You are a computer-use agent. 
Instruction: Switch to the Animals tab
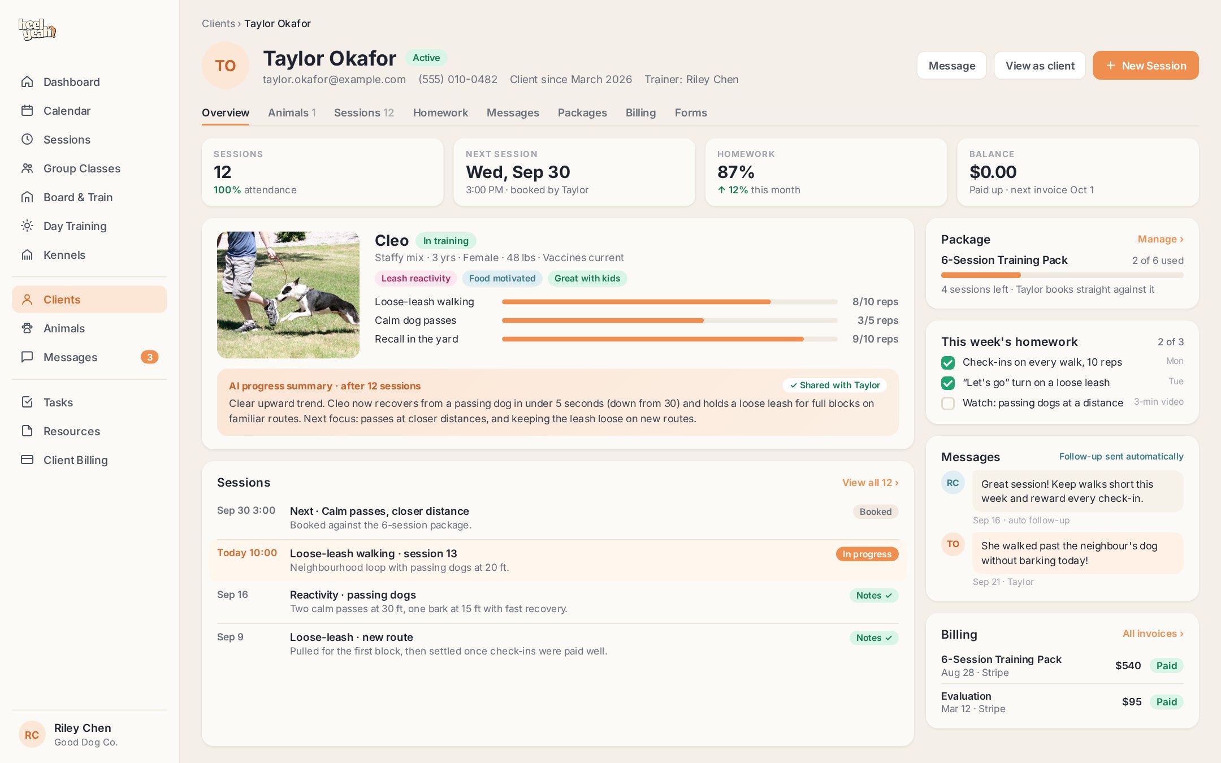click(x=292, y=113)
